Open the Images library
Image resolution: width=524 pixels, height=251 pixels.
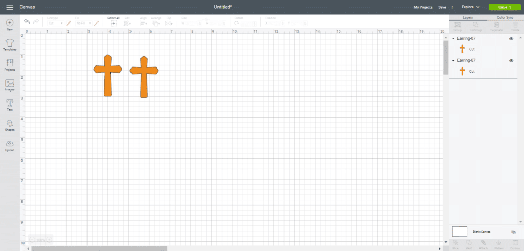(10, 83)
